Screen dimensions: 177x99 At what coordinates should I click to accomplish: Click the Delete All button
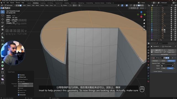pos(170,50)
